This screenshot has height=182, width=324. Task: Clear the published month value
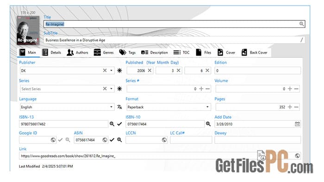click(178, 70)
